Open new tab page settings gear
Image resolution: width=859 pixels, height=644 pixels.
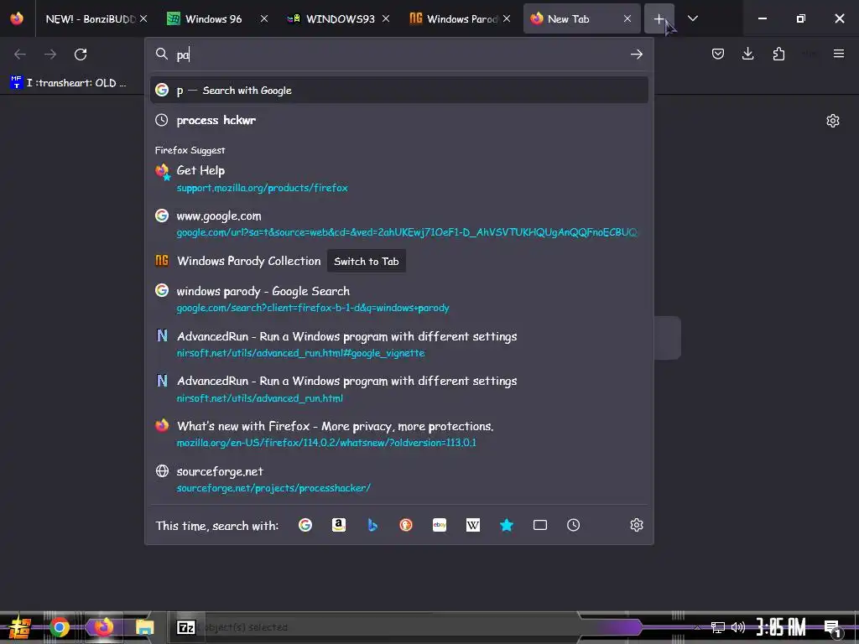[x=833, y=121]
